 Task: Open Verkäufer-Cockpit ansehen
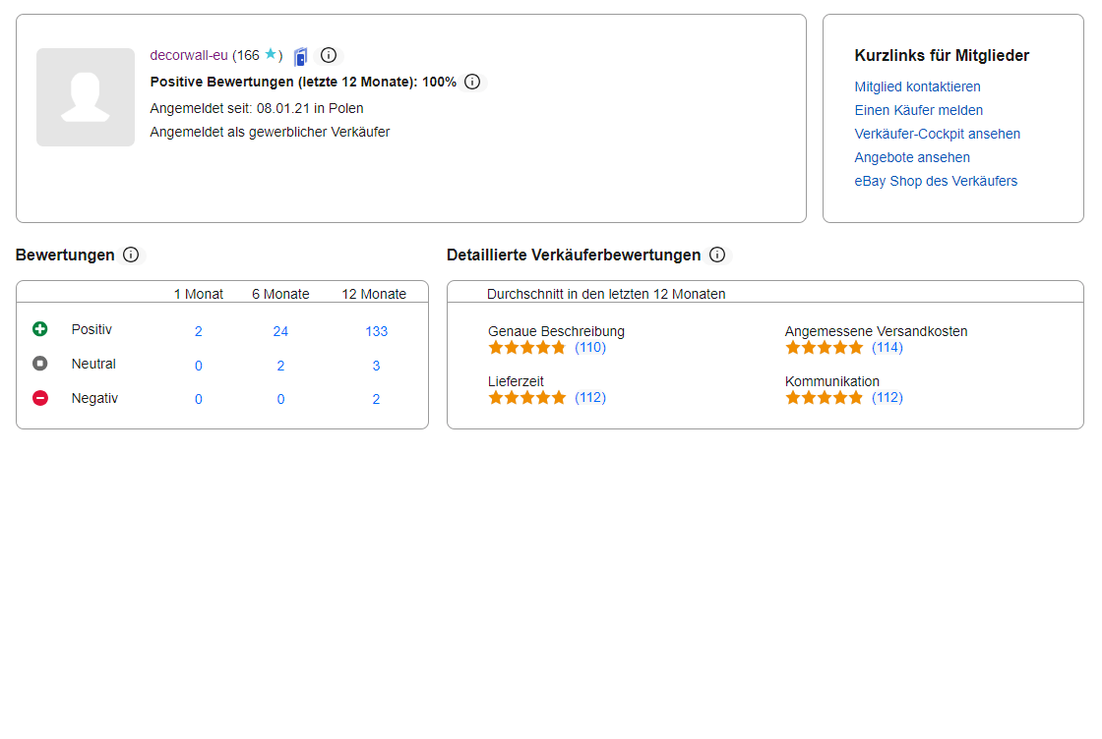937,134
